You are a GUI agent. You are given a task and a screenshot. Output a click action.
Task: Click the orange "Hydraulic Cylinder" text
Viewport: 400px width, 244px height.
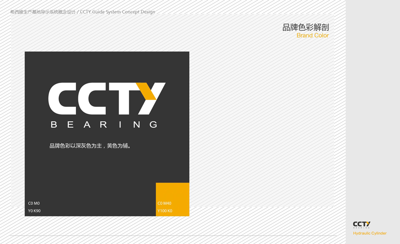pyautogui.click(x=370, y=233)
